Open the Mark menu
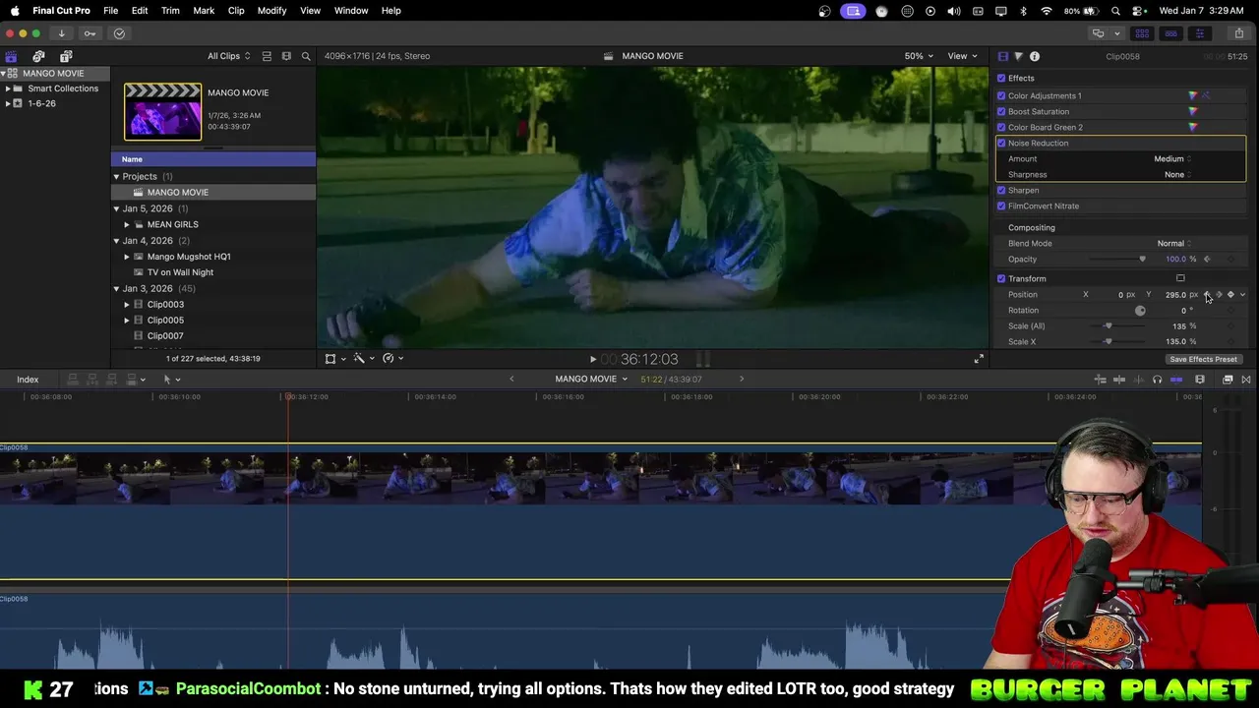 pos(204,10)
